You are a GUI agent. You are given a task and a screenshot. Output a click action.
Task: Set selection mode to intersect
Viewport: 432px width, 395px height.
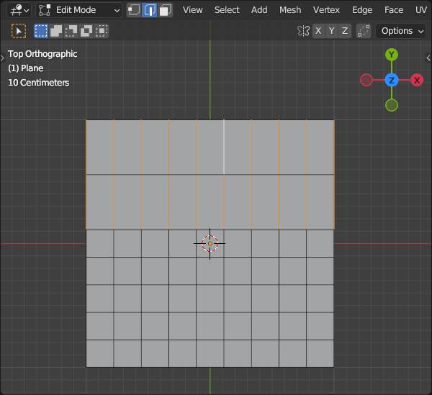pyautogui.click(x=102, y=31)
